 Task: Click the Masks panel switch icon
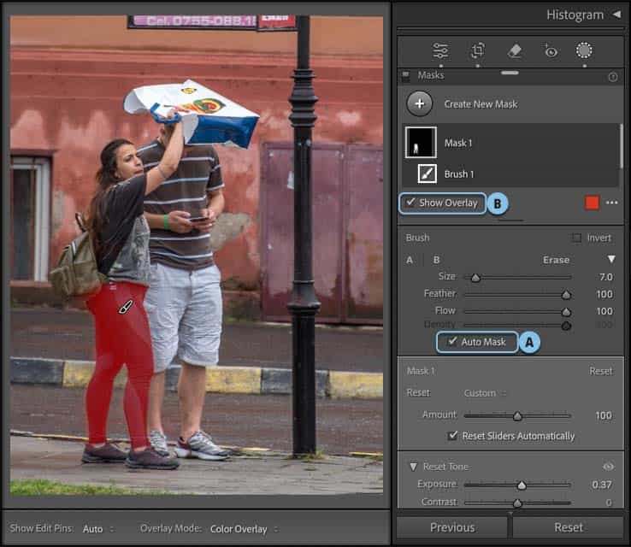(405, 75)
